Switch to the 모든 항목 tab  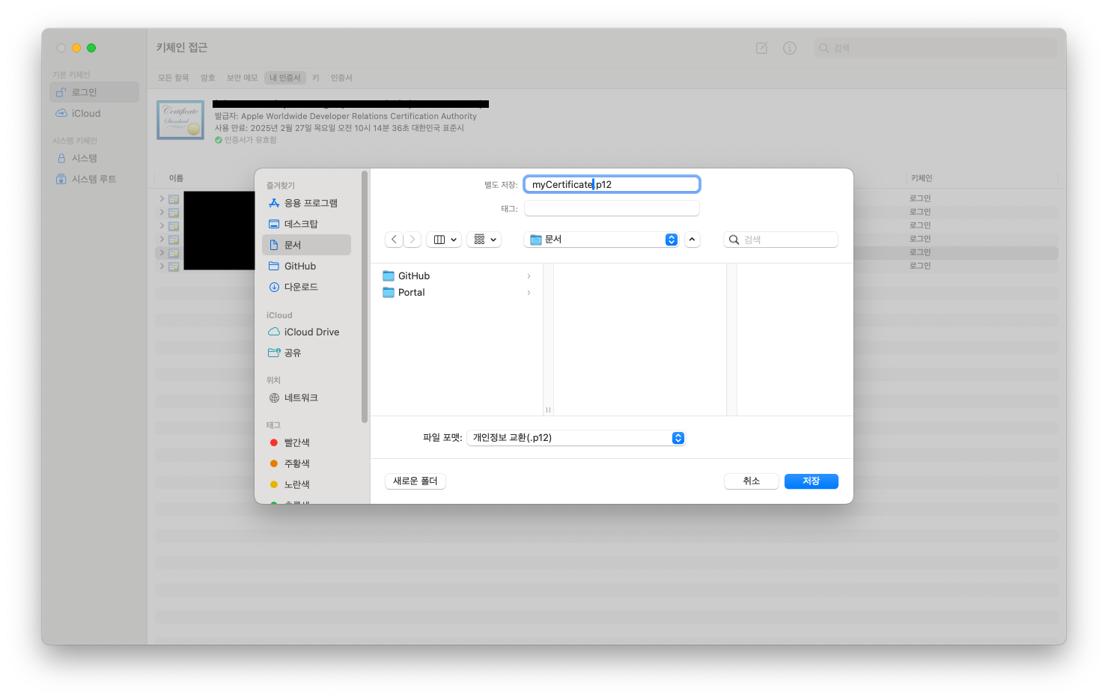[174, 78]
